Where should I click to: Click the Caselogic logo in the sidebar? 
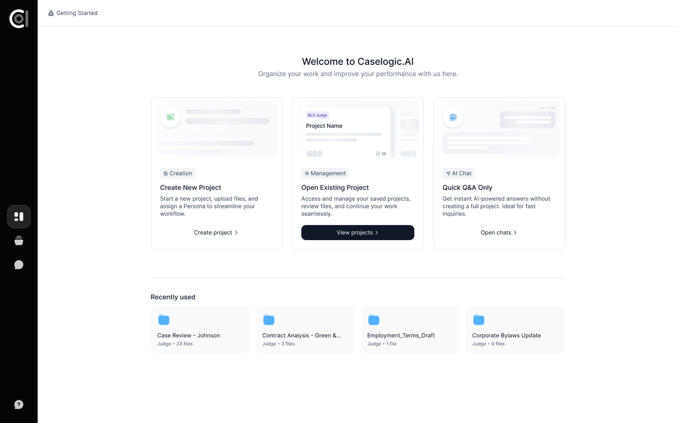(19, 19)
